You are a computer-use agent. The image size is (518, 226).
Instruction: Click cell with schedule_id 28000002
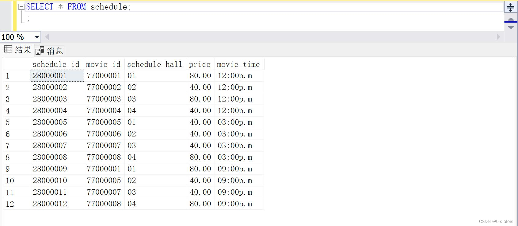coord(57,87)
